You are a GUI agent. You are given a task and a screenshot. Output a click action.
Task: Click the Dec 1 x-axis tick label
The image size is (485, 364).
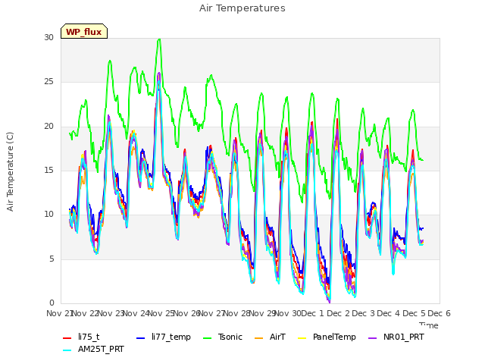[x=313, y=313]
